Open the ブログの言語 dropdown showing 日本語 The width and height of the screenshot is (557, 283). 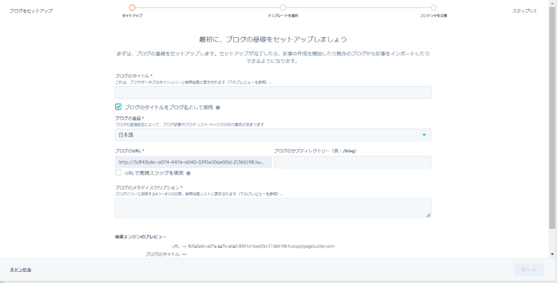tap(273, 135)
